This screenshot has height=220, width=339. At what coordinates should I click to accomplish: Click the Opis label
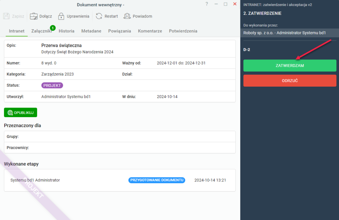(11, 45)
